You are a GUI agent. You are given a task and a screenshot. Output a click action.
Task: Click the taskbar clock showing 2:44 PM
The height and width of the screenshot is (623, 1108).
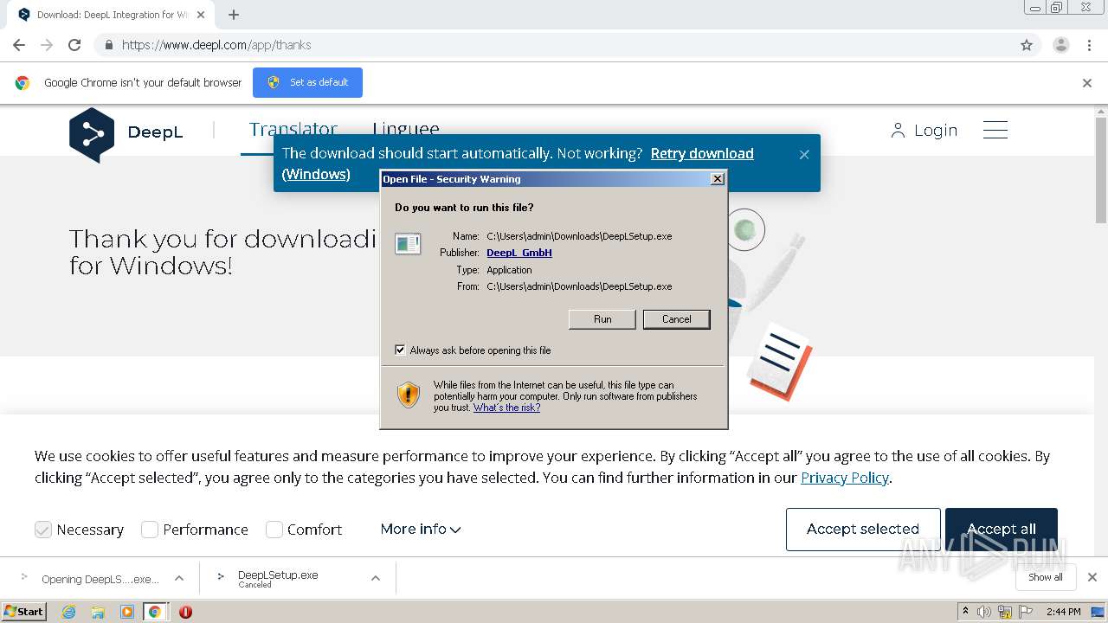[1063, 612]
